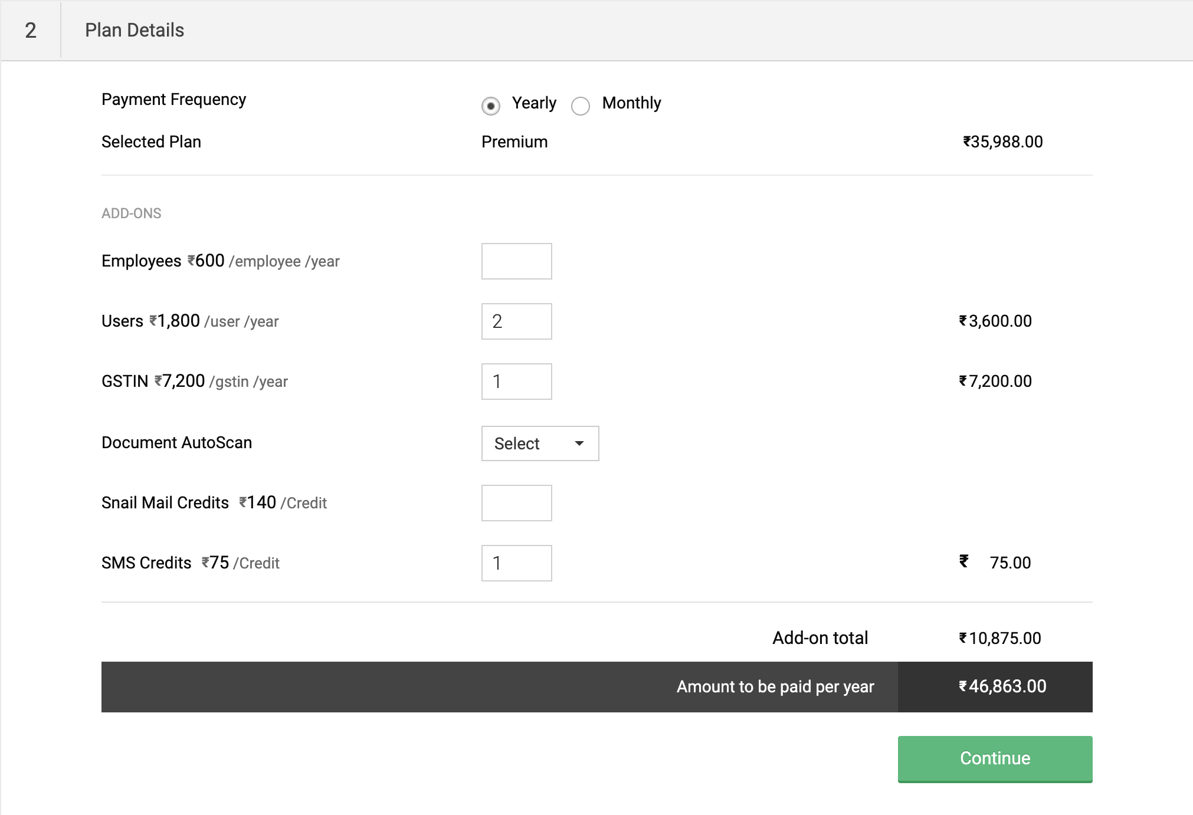
Task: Click the green Continue button
Action: pos(995,759)
